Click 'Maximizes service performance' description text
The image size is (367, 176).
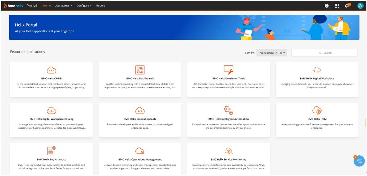pyautogui.click(x=228, y=167)
